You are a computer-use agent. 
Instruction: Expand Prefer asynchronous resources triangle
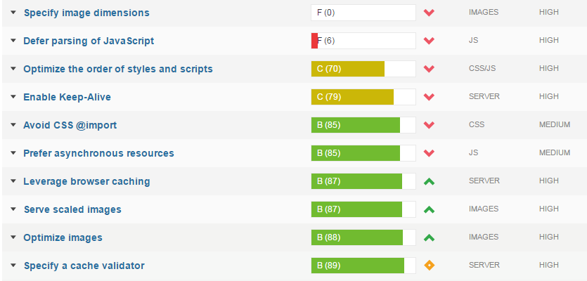[13, 153]
